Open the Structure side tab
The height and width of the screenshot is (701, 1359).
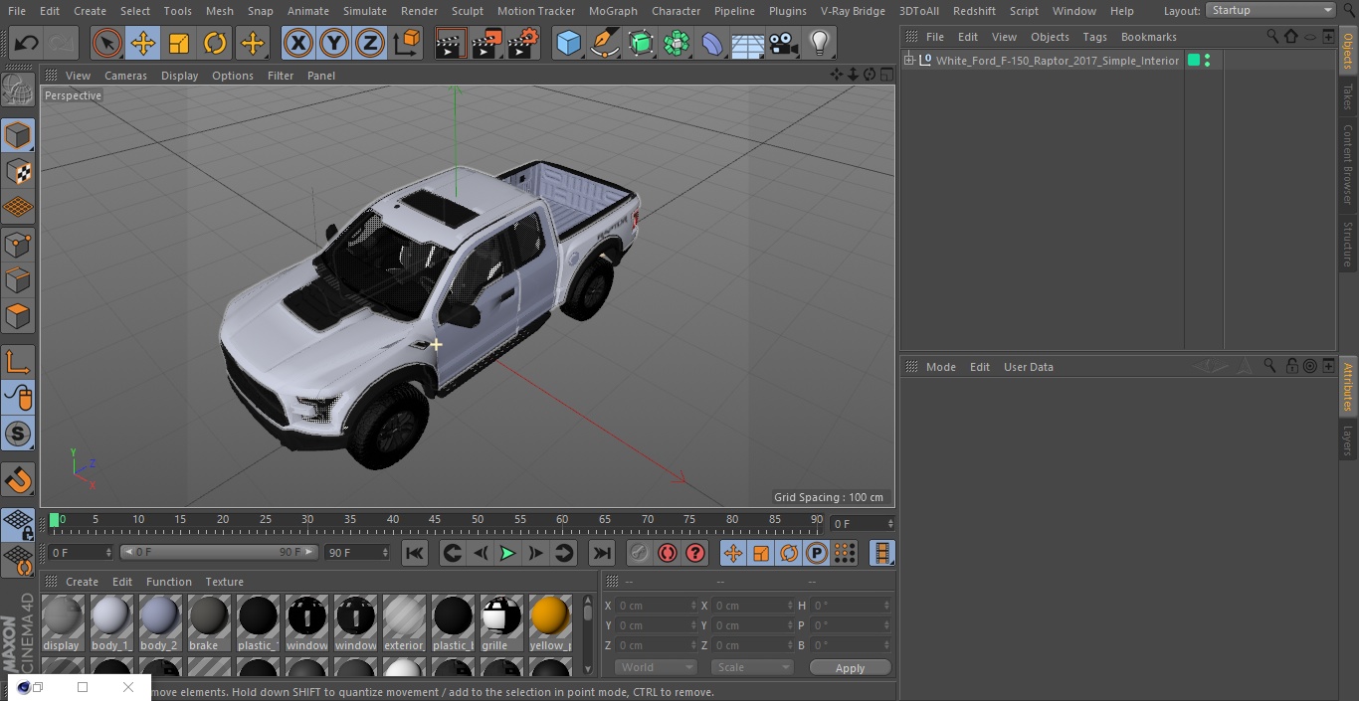(1348, 244)
